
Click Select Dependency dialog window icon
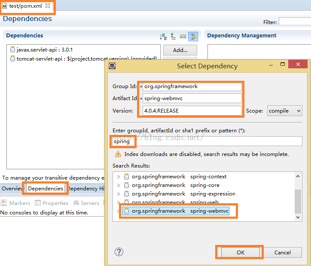click(x=112, y=66)
